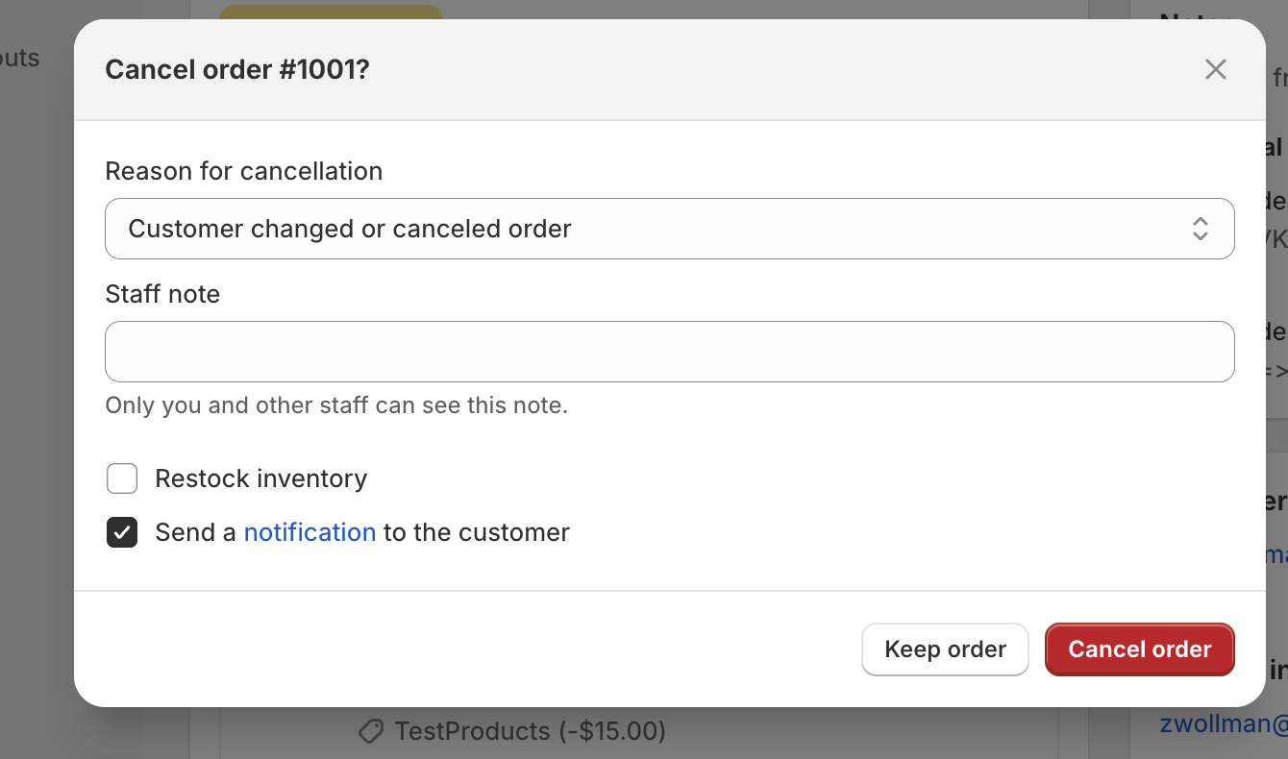Click the TestProducts discount tag label
Screen dimensions: 1288x759
coord(532,731)
